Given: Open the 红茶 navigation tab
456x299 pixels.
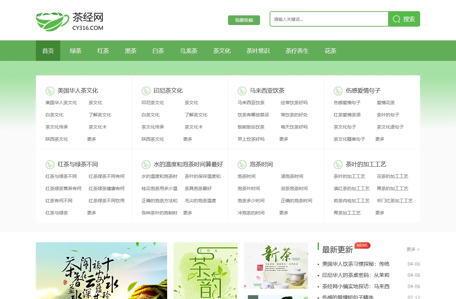Looking at the screenshot, I should (103, 51).
